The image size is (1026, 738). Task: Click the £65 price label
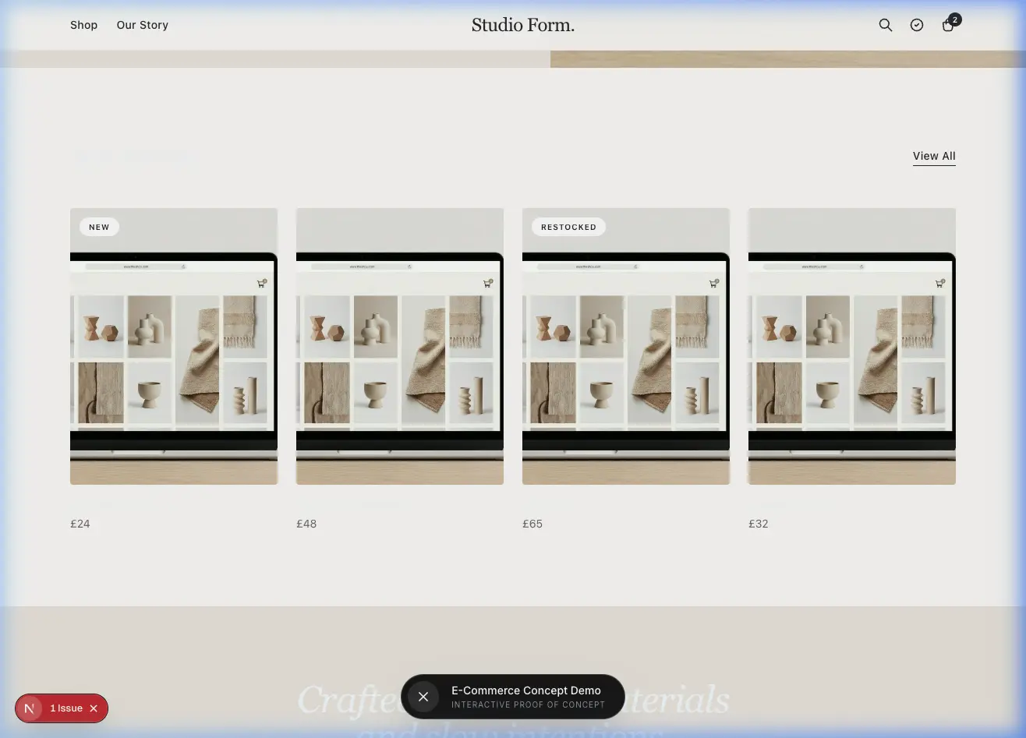click(532, 524)
